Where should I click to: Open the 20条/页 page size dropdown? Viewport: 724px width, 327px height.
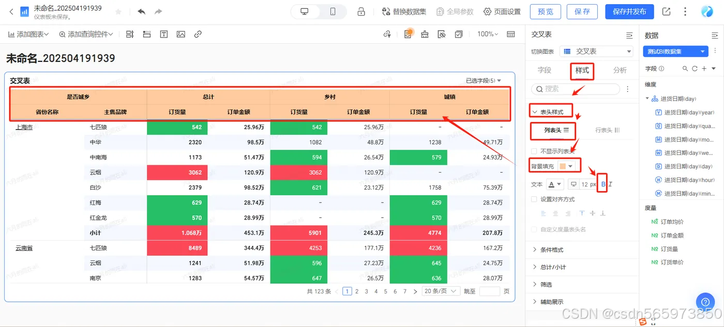[441, 291]
